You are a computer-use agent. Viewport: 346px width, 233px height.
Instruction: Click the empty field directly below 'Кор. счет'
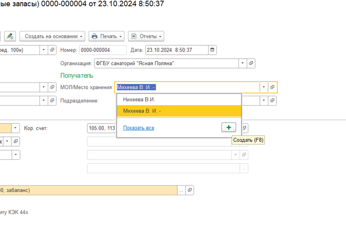[159, 142]
